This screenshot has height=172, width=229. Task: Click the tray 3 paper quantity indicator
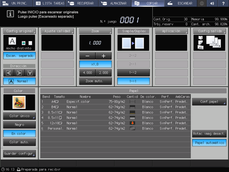pyautogui.click(x=132, y=113)
